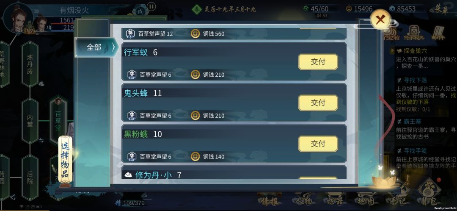Click 交付 for 黑粉蛾
Image resolution: width=457 pixels, height=211 pixels.
(318, 144)
